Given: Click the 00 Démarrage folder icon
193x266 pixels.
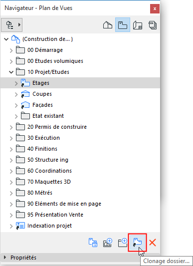Looking at the screenshot, I should 20,50.
